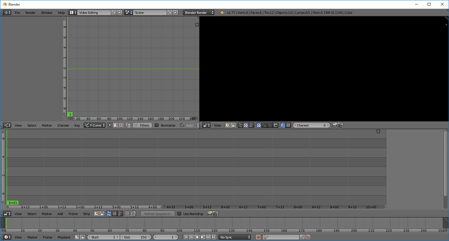Open the File menu
The height and width of the screenshot is (241, 449).
point(17,12)
